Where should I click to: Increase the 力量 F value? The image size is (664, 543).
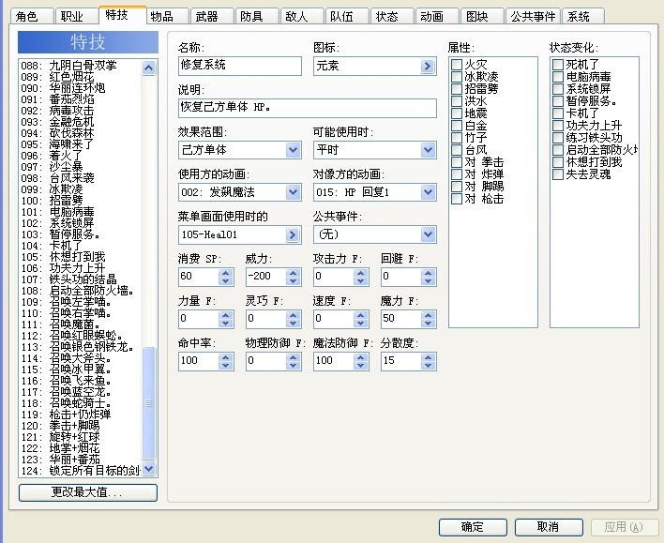tap(226, 315)
